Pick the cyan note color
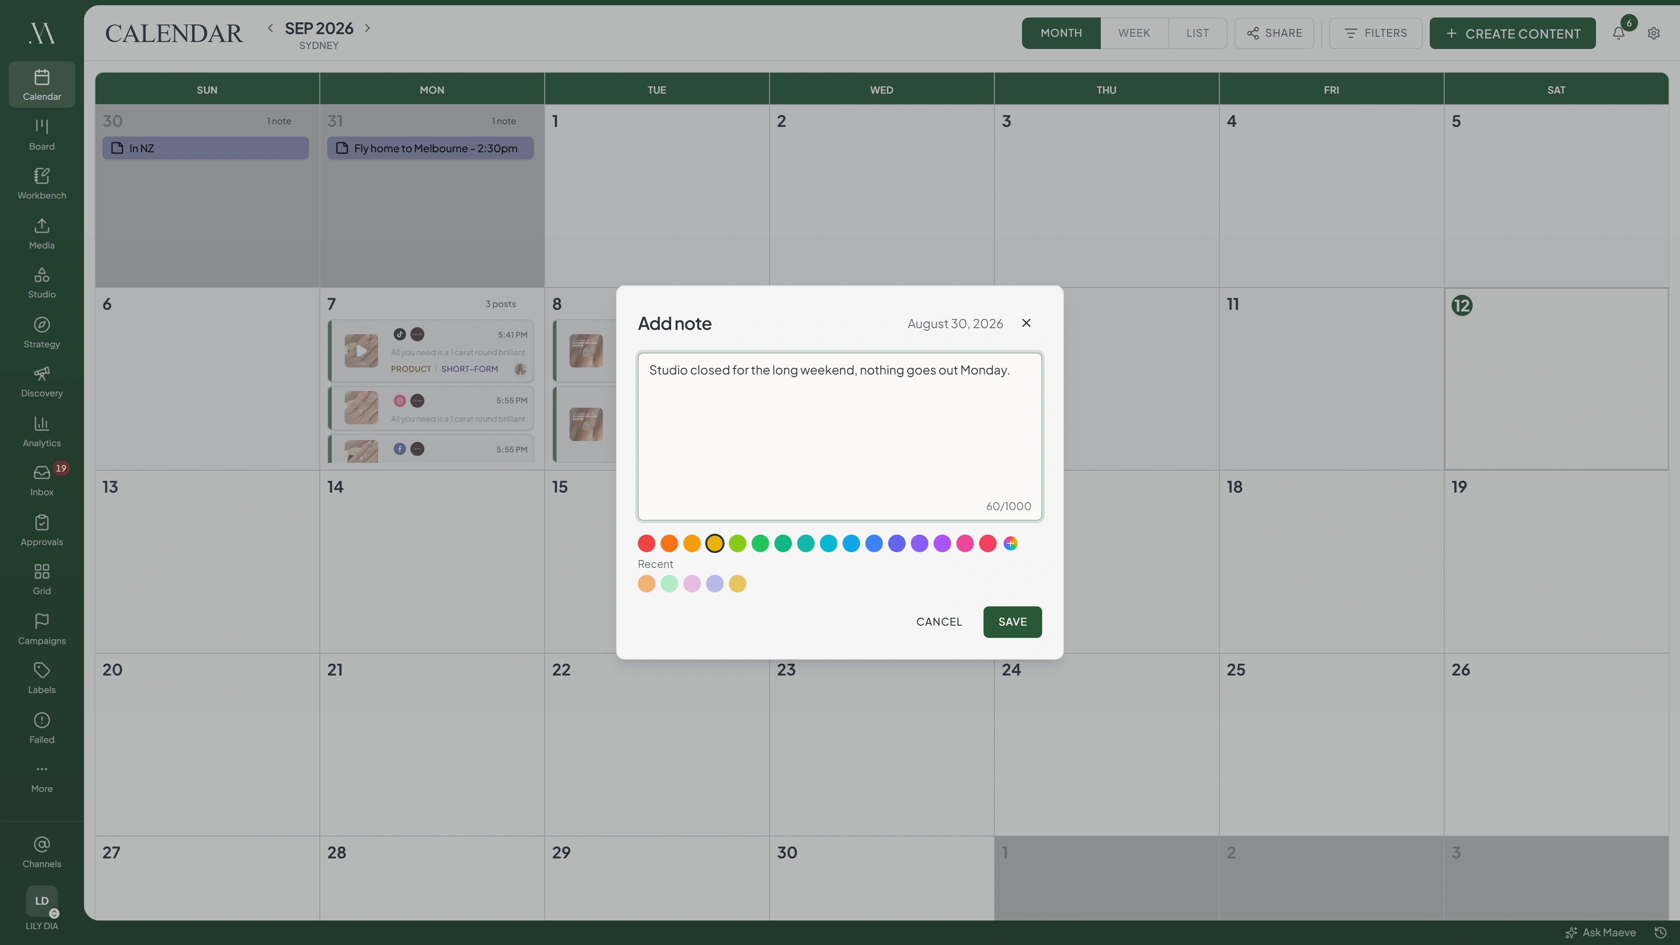 pyautogui.click(x=828, y=543)
